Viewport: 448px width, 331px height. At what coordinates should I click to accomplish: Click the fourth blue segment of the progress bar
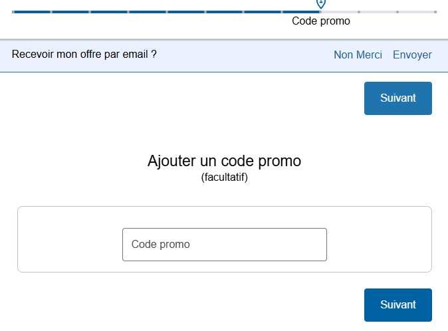148,11
